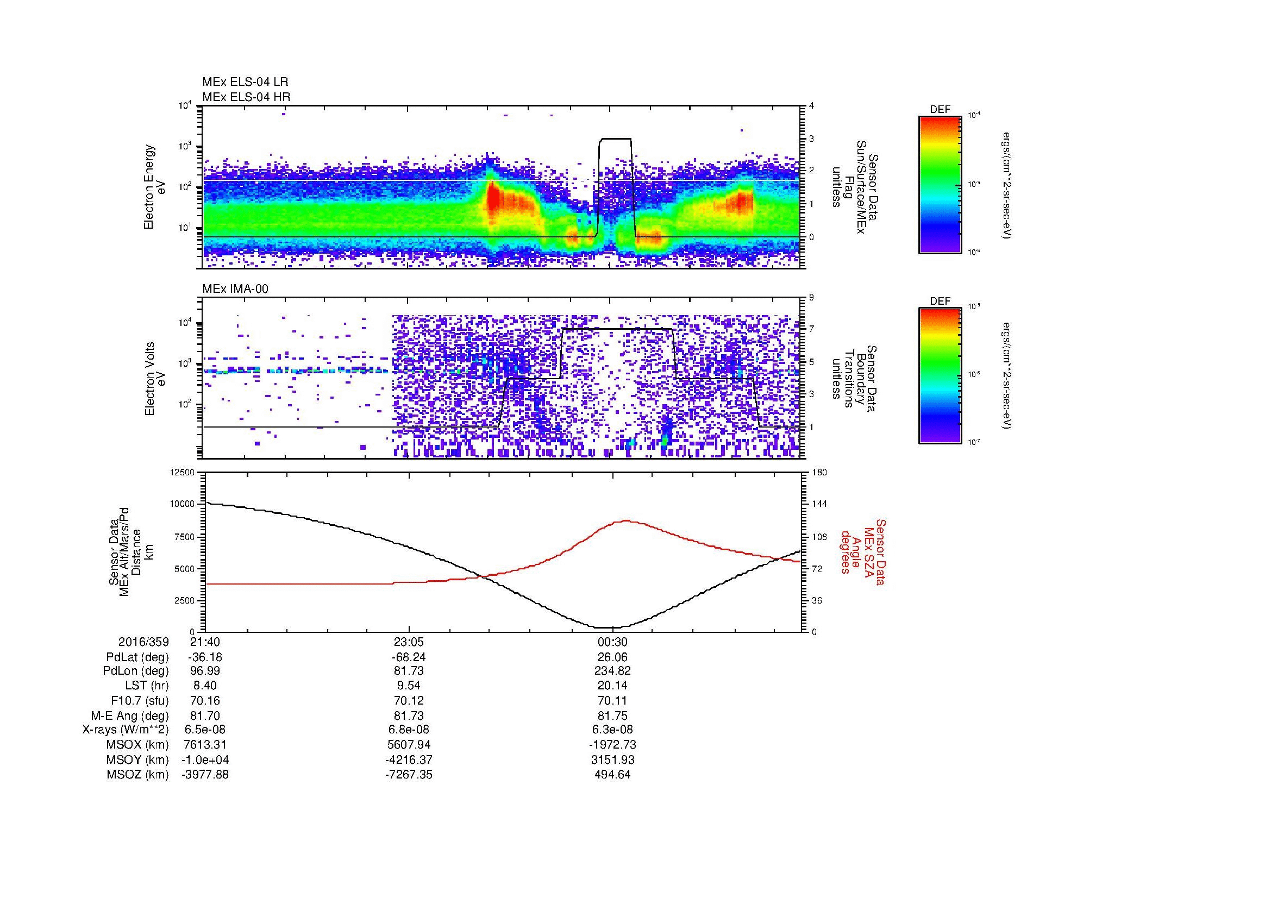The width and height of the screenshot is (1271, 898).
Task: Click the Boundary Transitions axis label
Action: (855, 379)
